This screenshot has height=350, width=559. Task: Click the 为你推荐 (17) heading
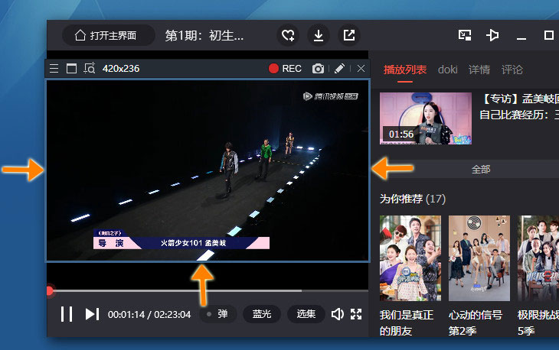(413, 199)
